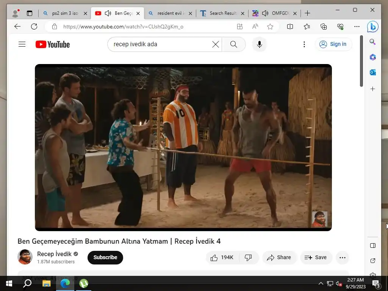Open the sidebar Search icon
Image resolution: width=388 pixels, height=291 pixels.
point(373,42)
